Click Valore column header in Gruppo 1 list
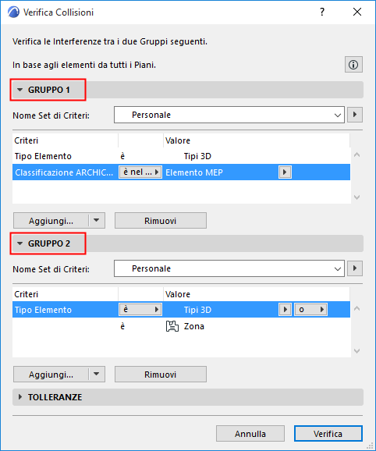This screenshot has width=376, height=451. tap(257, 140)
